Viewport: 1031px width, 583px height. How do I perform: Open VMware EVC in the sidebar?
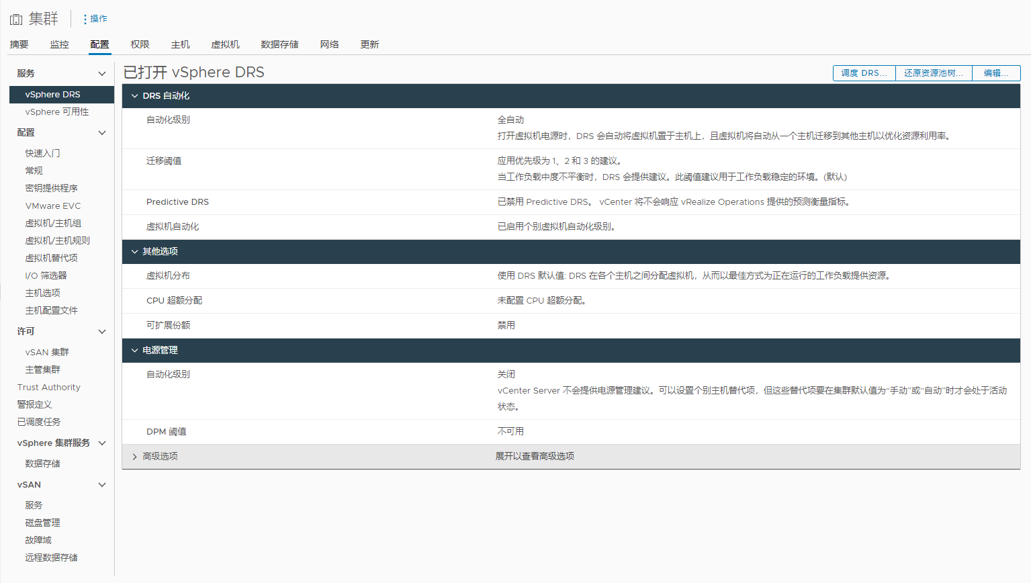click(52, 206)
